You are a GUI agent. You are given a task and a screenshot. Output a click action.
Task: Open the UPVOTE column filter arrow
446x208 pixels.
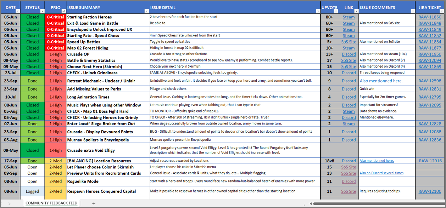336,11
